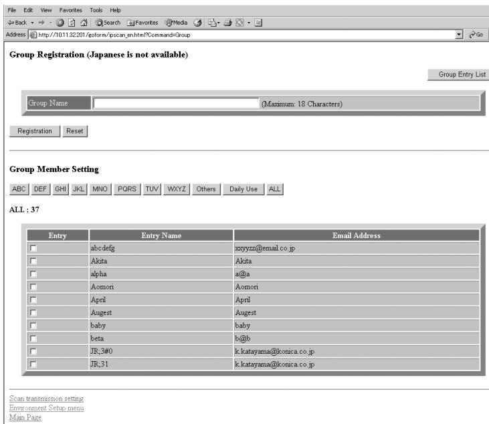Open the Favorites toolbar button
This screenshot has height=424, width=489.
142,23
